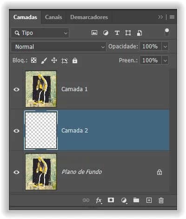Add a layer mask
This screenshot has width=186, height=219.
coord(111,200)
